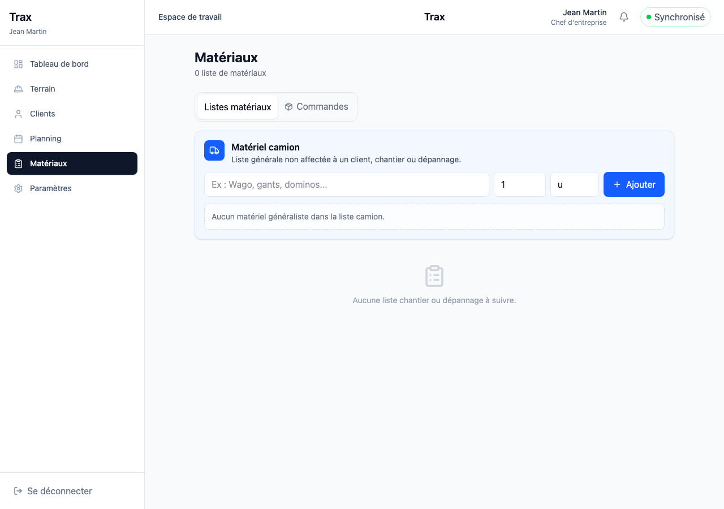Screen dimensions: 724x509
Task: Click the unit field showing u
Action: click(575, 184)
